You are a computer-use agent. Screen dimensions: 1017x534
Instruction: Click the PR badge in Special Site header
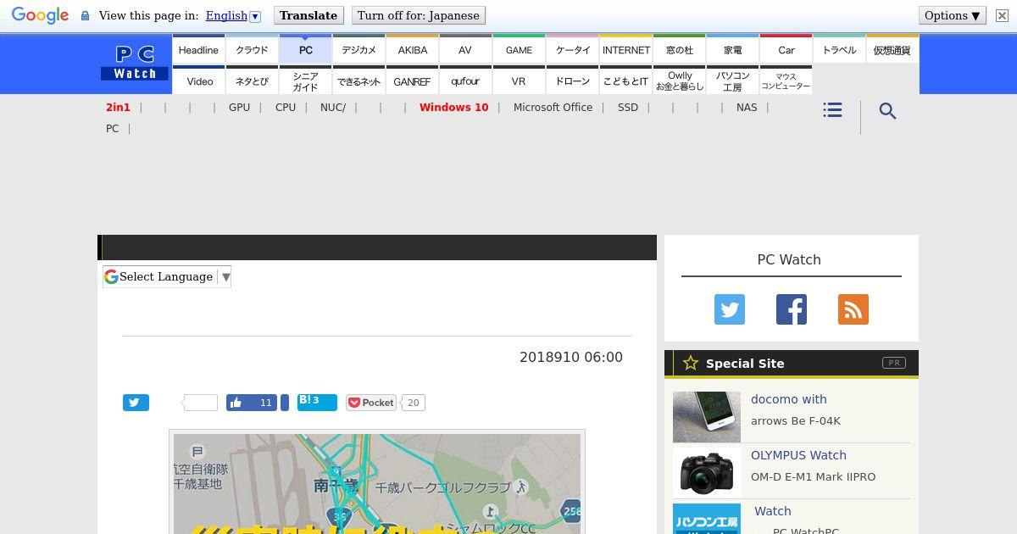pyautogui.click(x=894, y=363)
